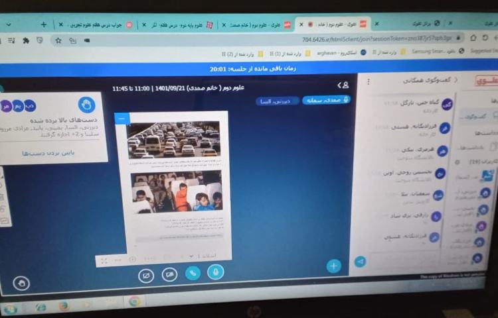This screenshot has height=318, width=498.
Task: Toggle the user list icon above presentation
Action: click(343, 85)
